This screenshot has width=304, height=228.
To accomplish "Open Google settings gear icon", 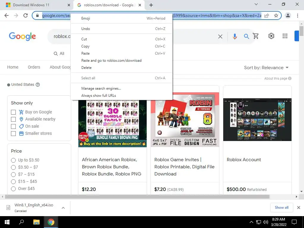I will (271, 36).
